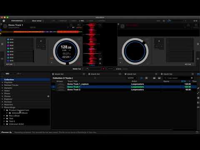This screenshot has width=200, height=150.
Task: Expand the Histories tree node
Action: point(2,105)
